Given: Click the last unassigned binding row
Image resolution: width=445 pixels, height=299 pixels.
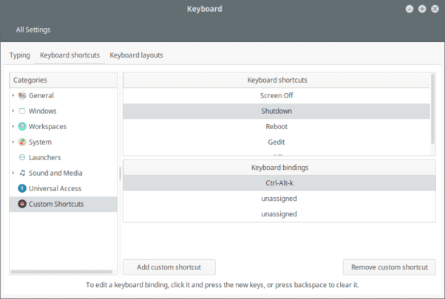Looking at the screenshot, I should (279, 214).
